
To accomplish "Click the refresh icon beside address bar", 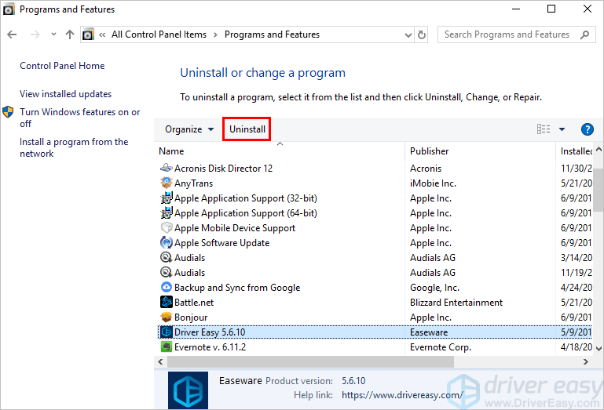I will click(423, 34).
